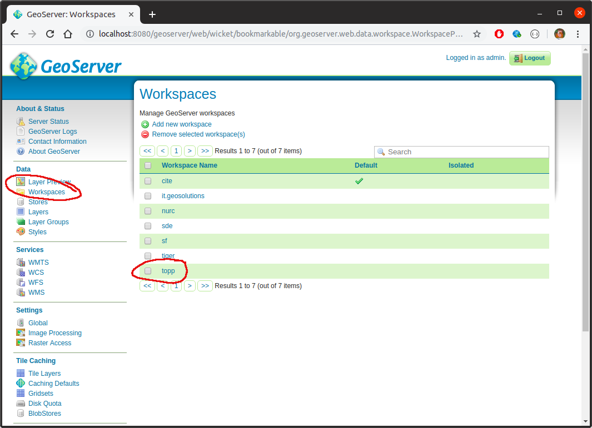The width and height of the screenshot is (592, 428).
Task: Reload the page in the browser
Action: [50, 34]
